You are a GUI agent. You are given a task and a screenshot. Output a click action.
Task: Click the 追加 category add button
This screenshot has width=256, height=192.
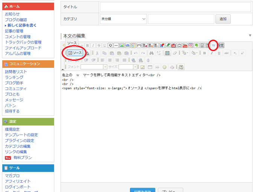[223, 19]
